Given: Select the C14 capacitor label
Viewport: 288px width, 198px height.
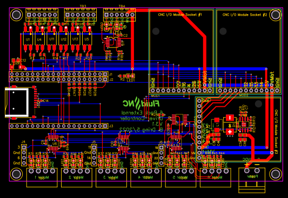Looking at the screenshot, I should pyautogui.click(x=45, y=101).
